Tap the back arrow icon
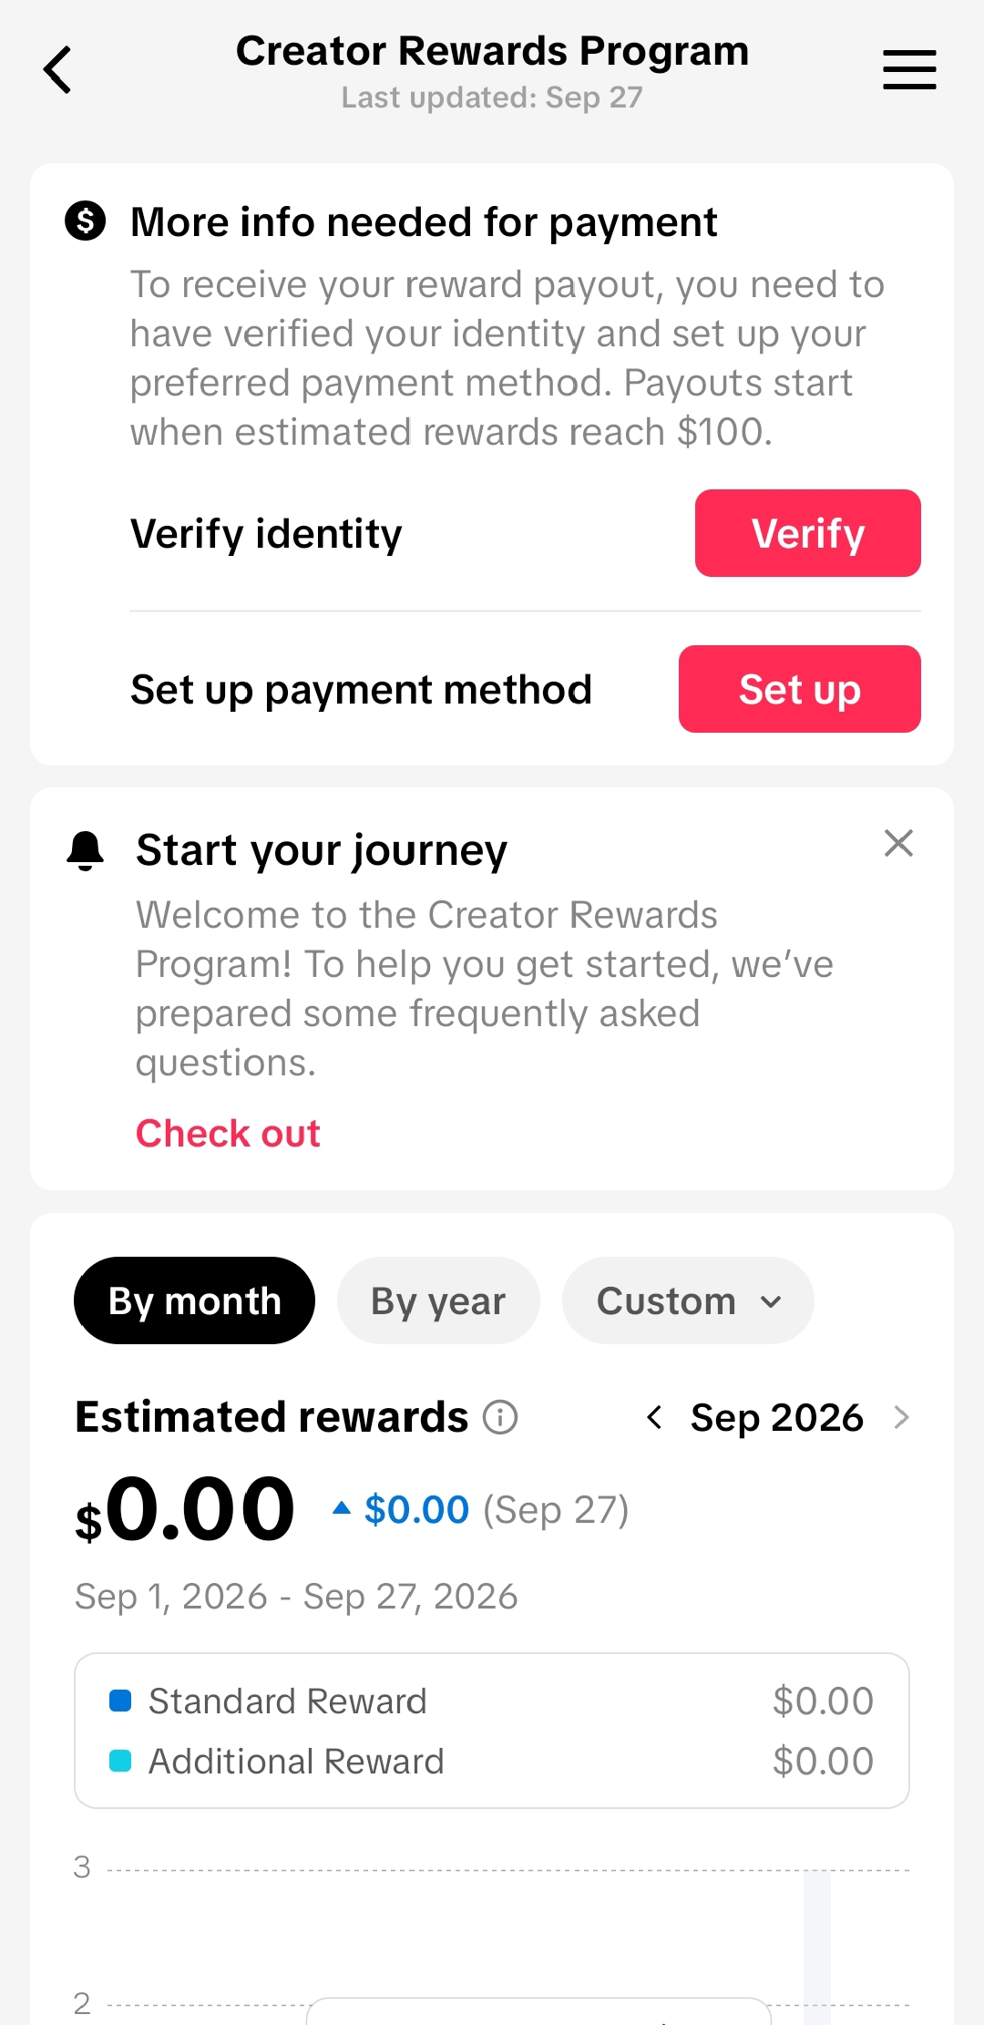 click(x=57, y=69)
